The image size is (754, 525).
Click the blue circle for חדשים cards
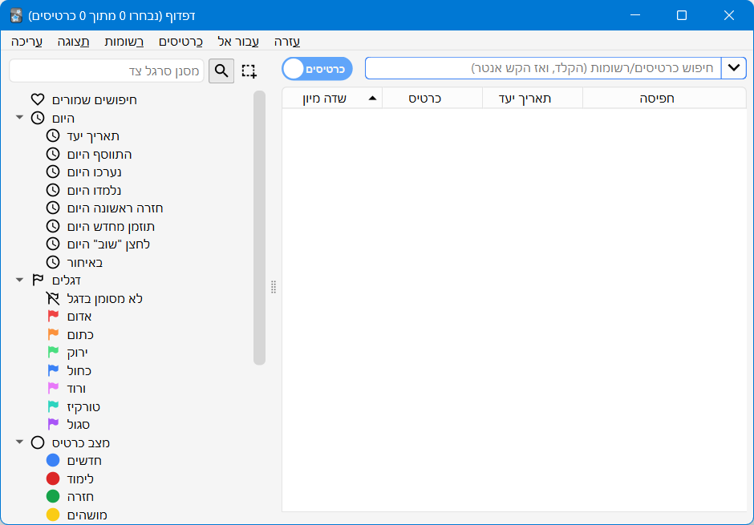[53, 460]
